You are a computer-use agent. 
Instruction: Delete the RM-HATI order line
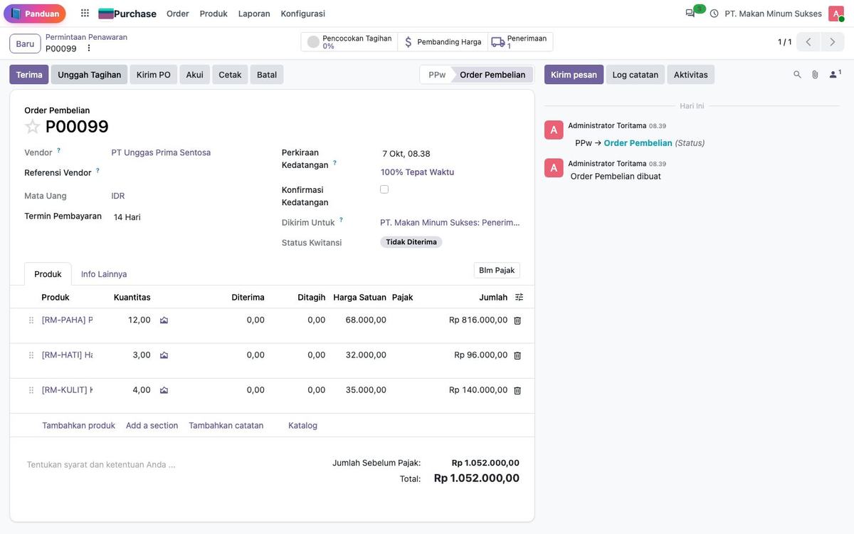click(x=517, y=355)
